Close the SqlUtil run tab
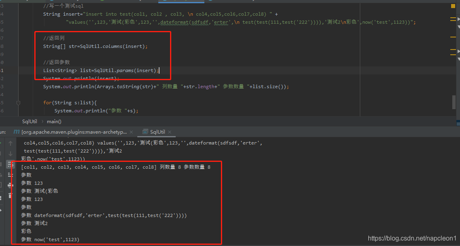This screenshot has height=246, width=460. tap(170, 132)
